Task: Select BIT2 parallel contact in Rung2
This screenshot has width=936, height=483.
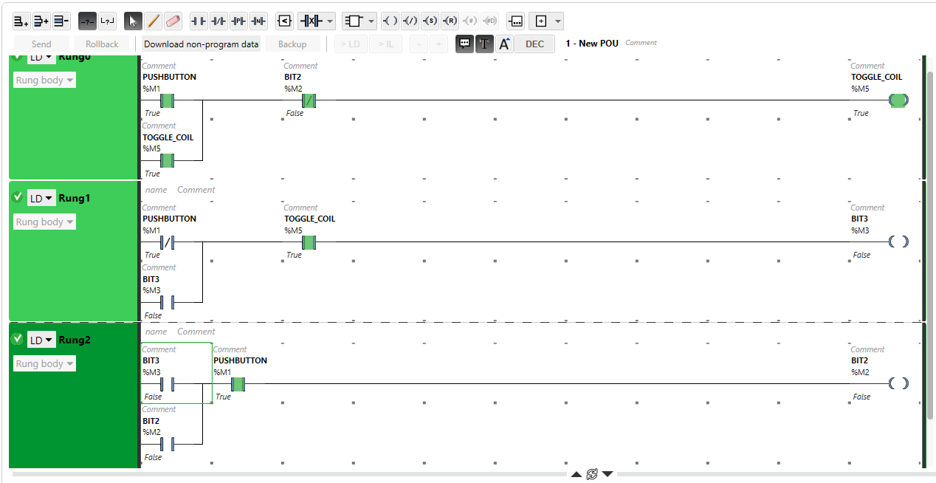Action: (168, 444)
